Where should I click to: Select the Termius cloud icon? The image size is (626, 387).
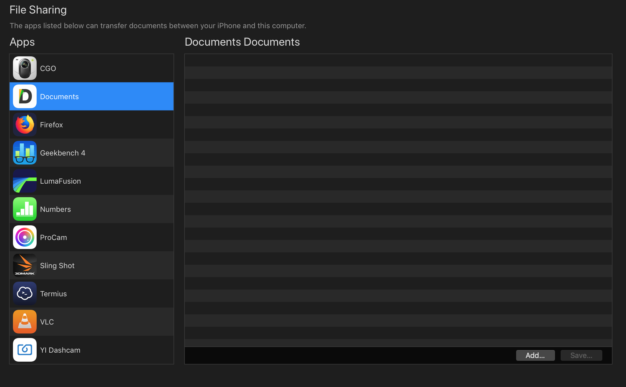pyautogui.click(x=25, y=293)
